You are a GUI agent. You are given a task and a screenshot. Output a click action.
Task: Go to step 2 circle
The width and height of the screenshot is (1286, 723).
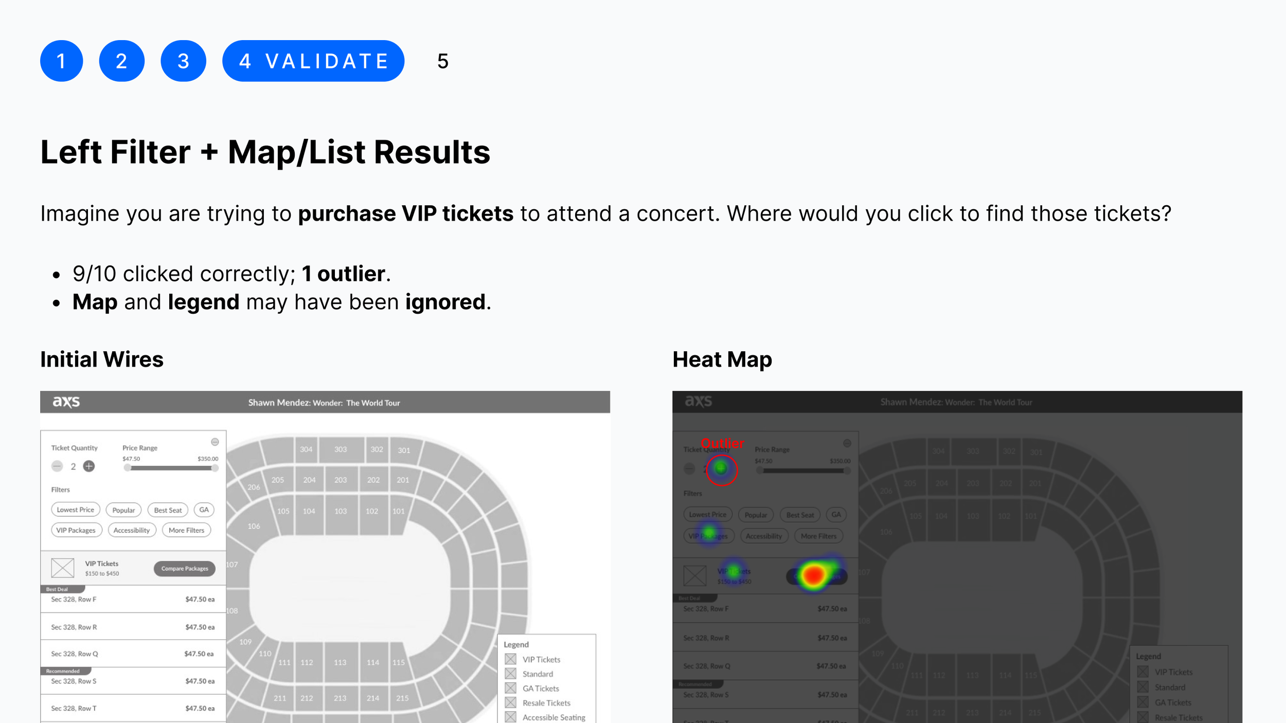coord(122,61)
